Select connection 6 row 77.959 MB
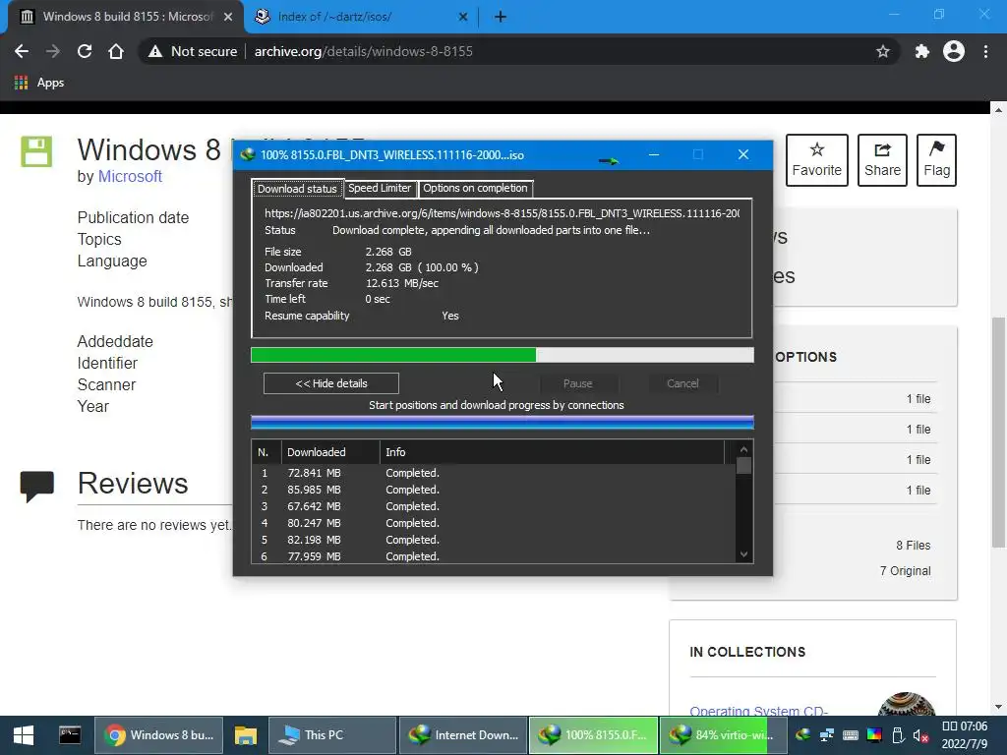 pos(494,556)
